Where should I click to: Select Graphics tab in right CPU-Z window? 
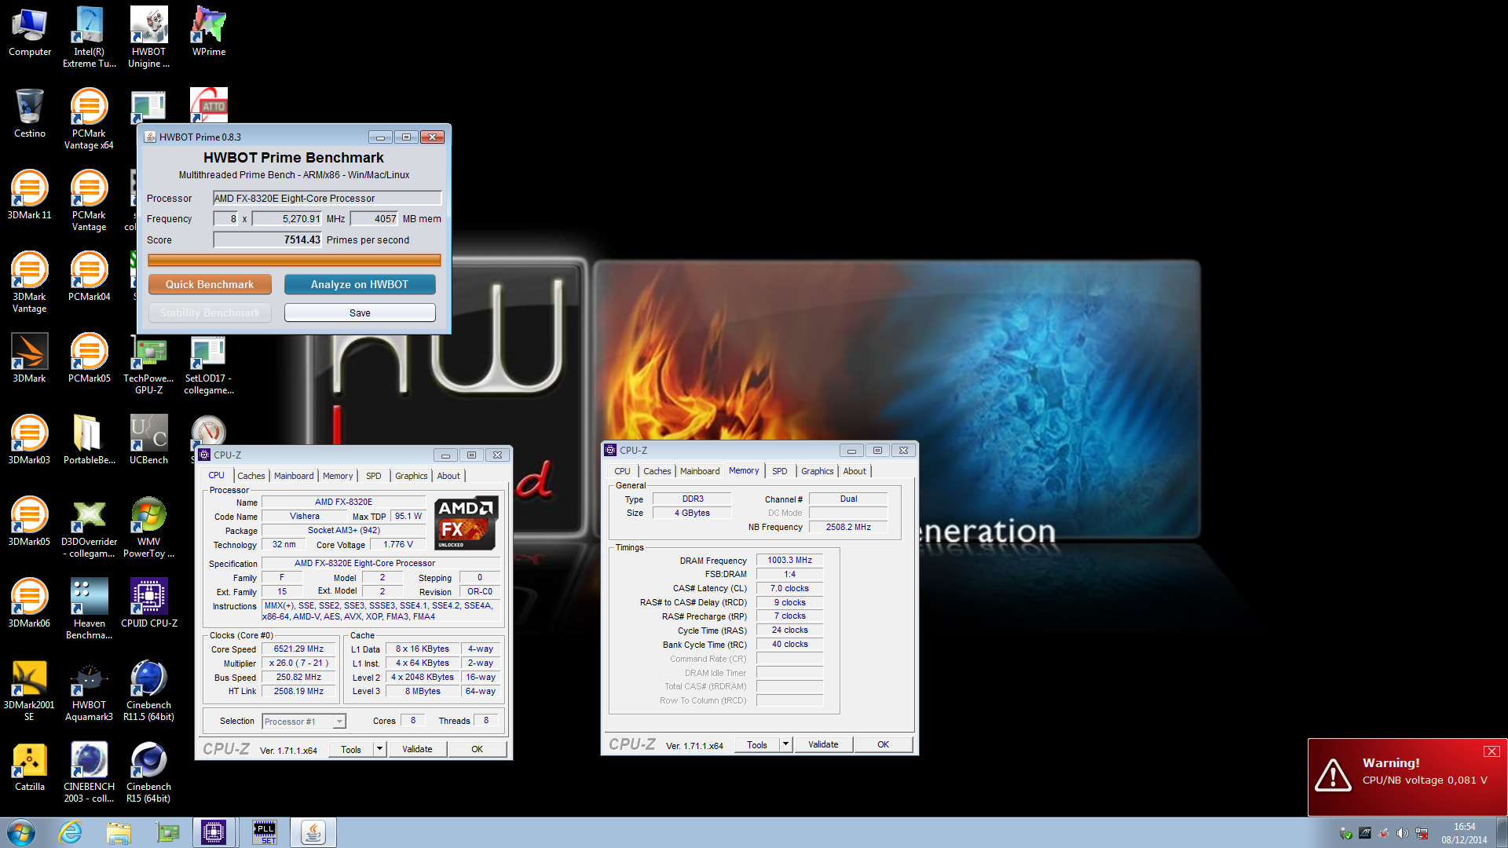(x=817, y=471)
